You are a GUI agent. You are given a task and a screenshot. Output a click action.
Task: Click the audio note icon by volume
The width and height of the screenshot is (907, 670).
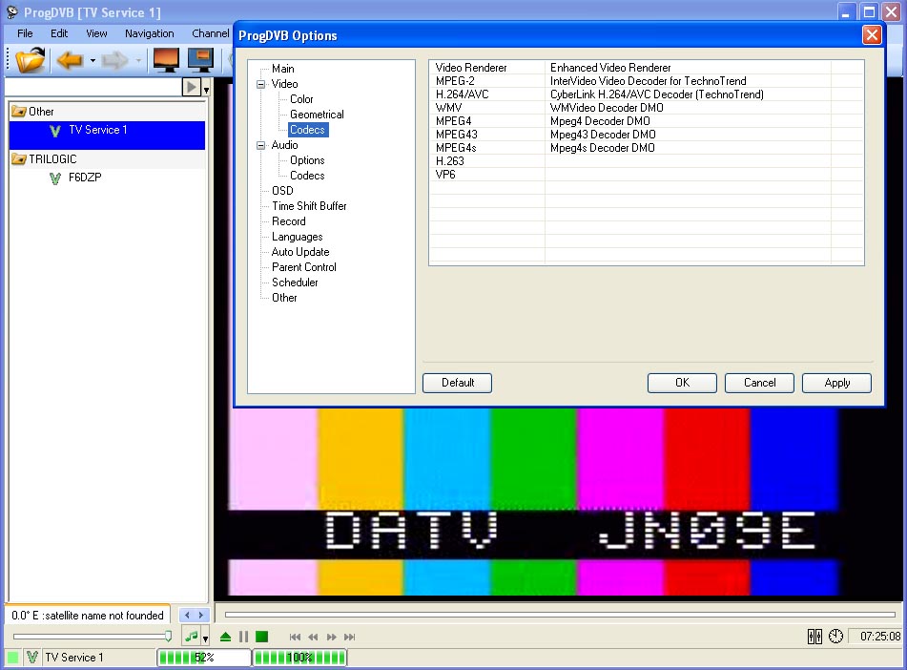pyautogui.click(x=192, y=637)
